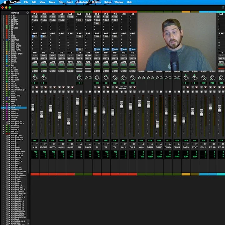Click the red color square beside K IN in track list
Image resolution: width=225 pixels, height=225 pixels.
[7, 16]
